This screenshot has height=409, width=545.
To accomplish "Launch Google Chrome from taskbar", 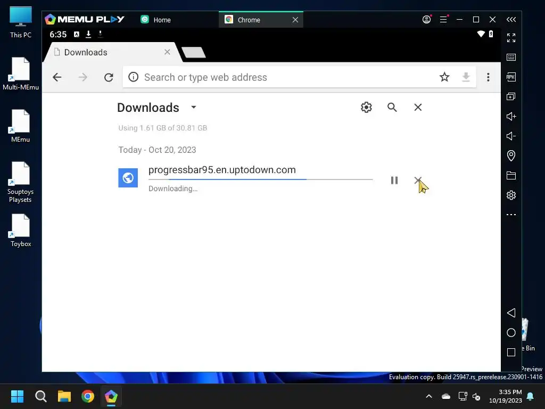I will click(88, 396).
